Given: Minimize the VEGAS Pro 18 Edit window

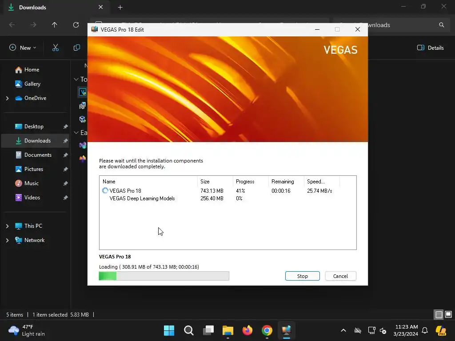Looking at the screenshot, I should coord(317,29).
